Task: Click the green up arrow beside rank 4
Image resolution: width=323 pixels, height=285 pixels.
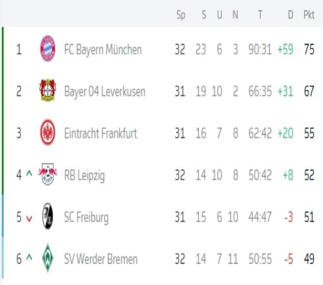Action: coord(29,173)
